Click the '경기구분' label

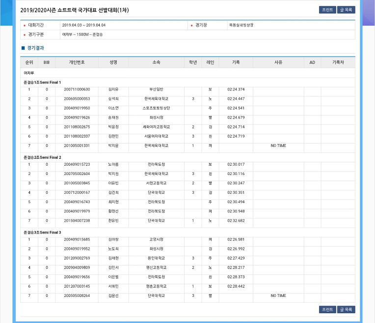pos(36,34)
